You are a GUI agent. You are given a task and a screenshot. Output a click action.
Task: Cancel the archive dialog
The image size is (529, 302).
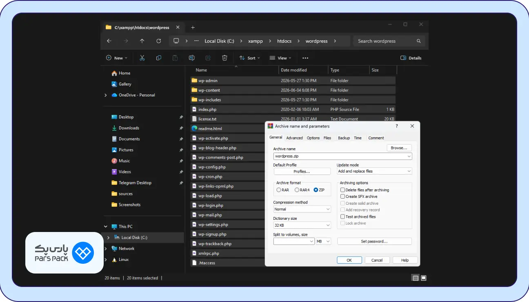click(x=377, y=260)
